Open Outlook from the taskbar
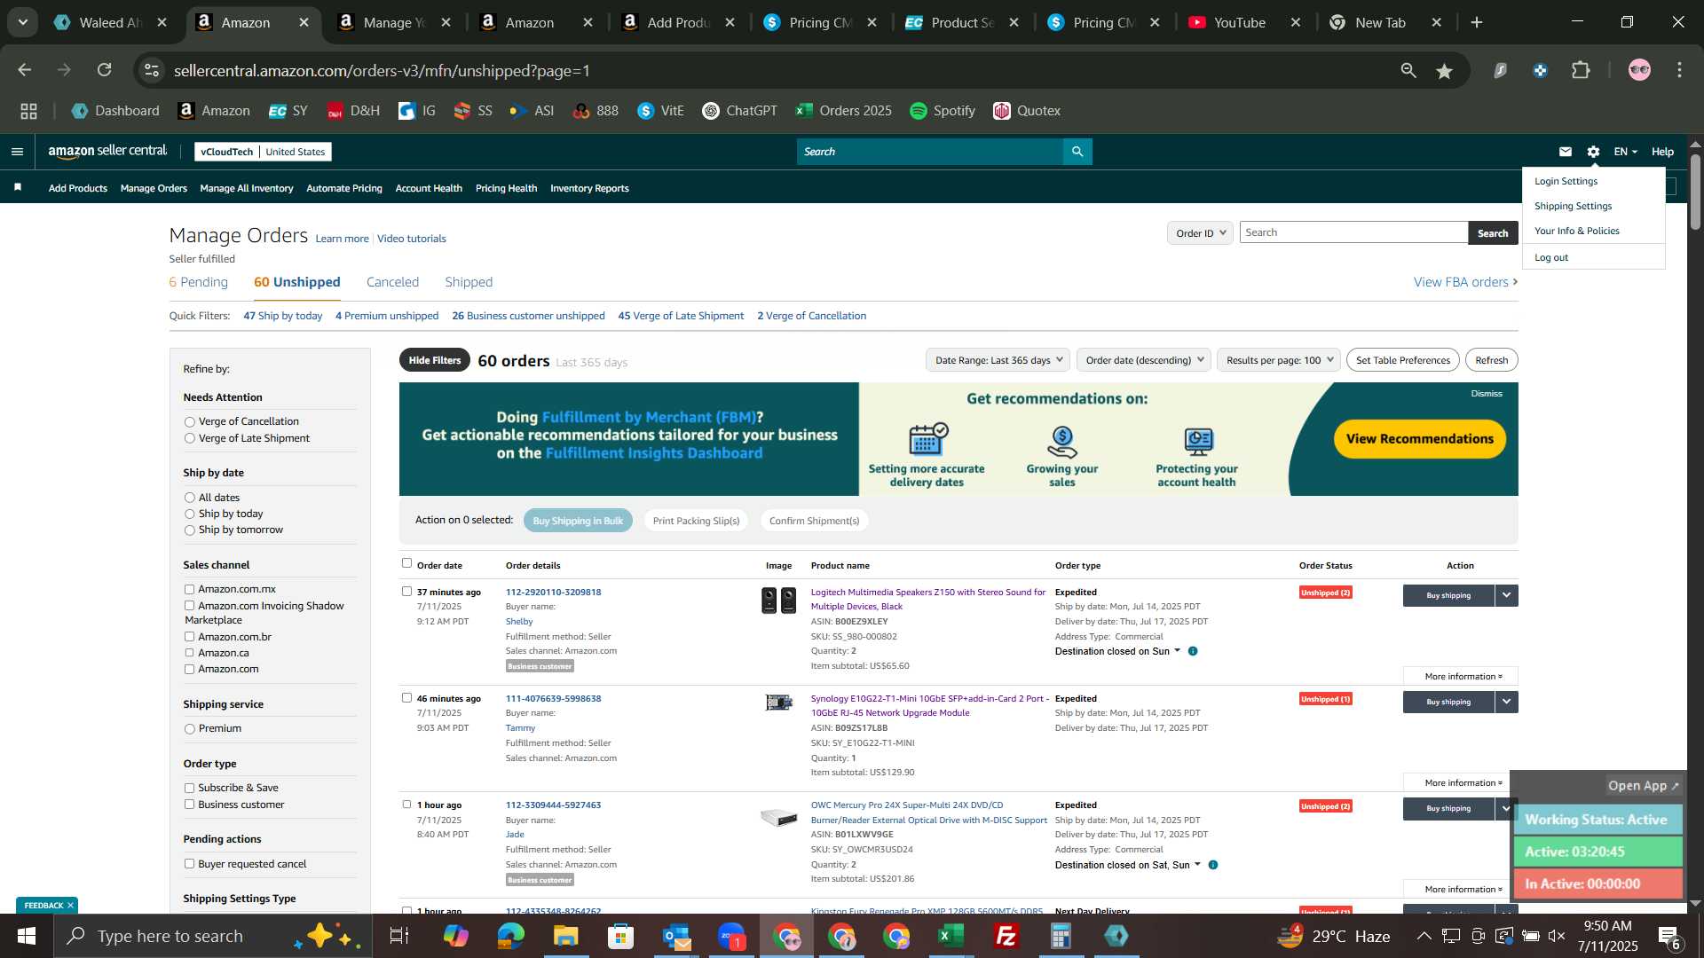1704x958 pixels. click(675, 936)
